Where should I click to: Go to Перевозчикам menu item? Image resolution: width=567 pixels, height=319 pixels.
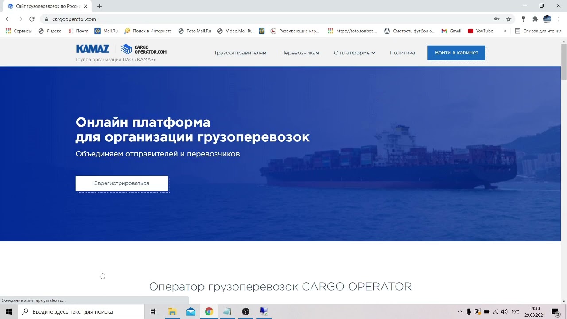click(300, 53)
